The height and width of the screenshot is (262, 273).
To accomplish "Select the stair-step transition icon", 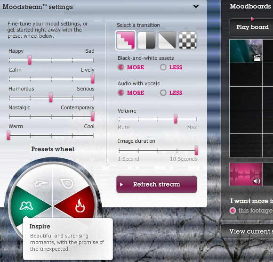I will click(x=125, y=40).
